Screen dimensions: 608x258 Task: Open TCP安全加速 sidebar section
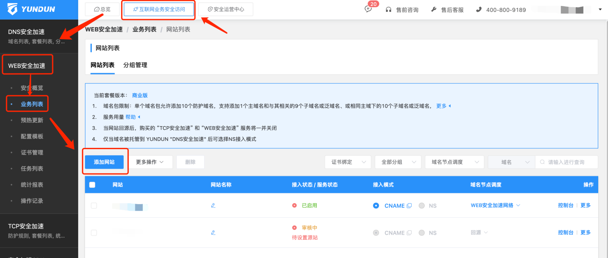(x=39, y=230)
